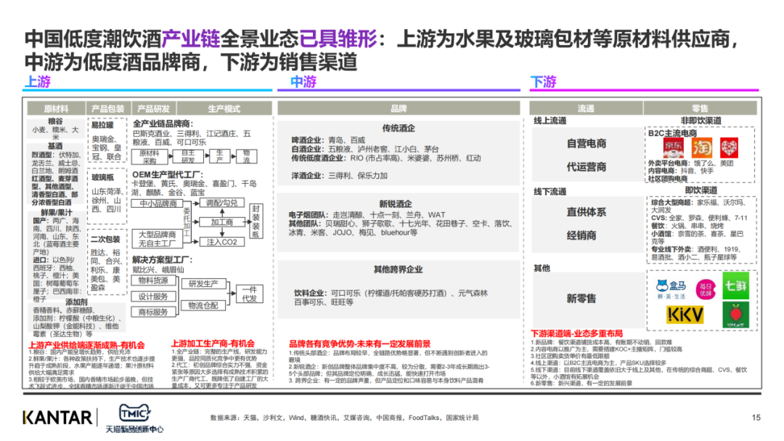Click the 设计服务 box
Screen dimensions: 784x441
153,296
